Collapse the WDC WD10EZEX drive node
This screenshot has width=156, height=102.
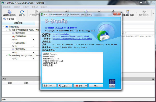click(7, 30)
